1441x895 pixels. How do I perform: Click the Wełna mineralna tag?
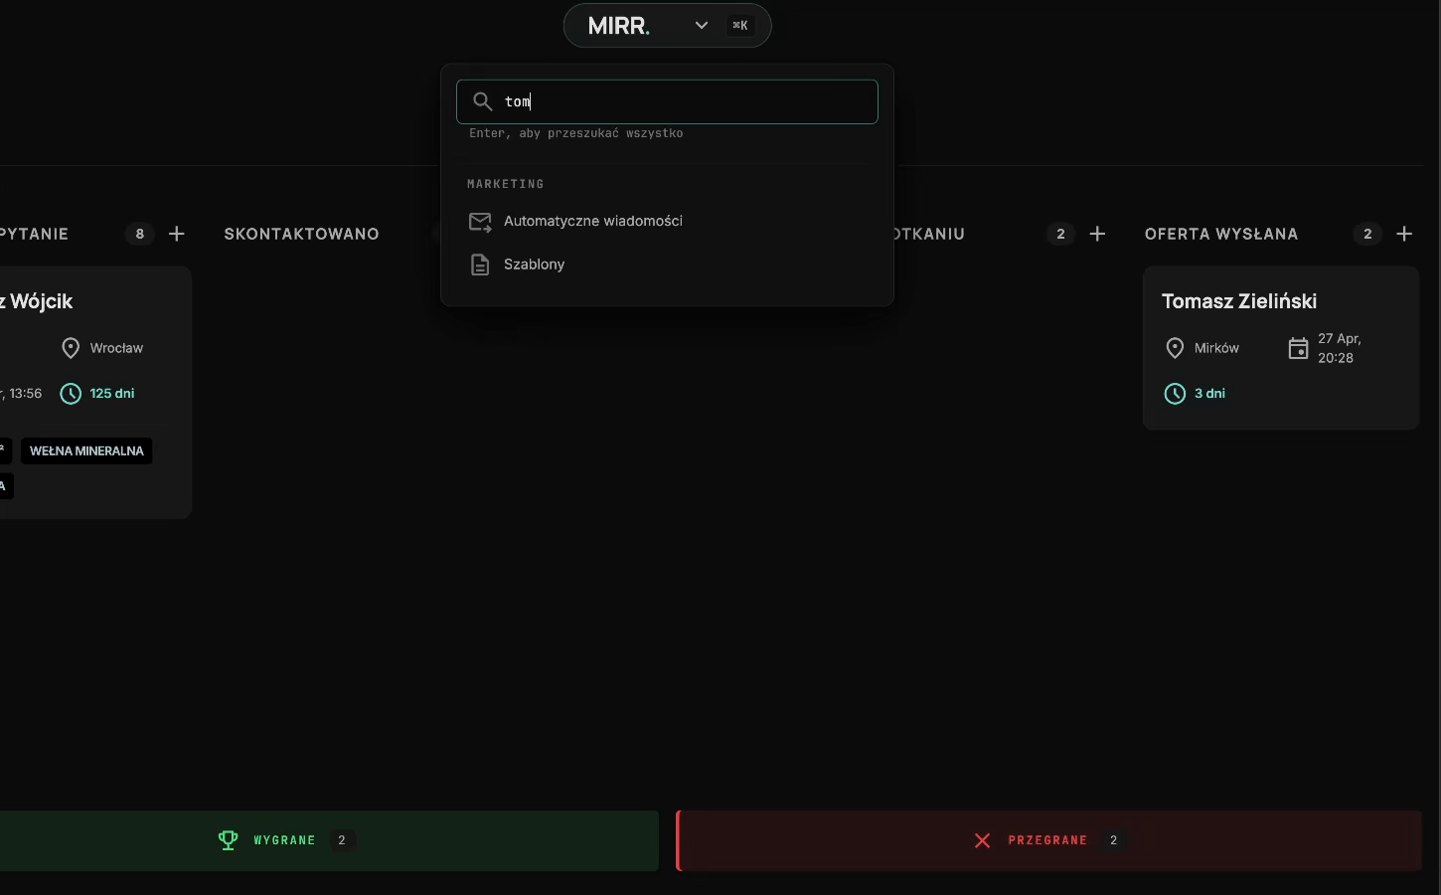[86, 451]
